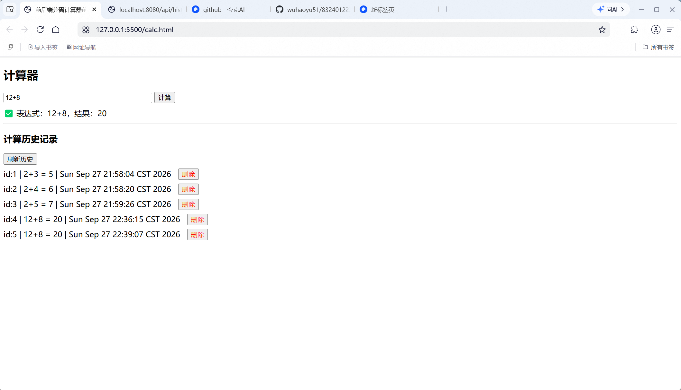The width and height of the screenshot is (681, 390).
Task: Minimize the browser window
Action: pos(641,10)
